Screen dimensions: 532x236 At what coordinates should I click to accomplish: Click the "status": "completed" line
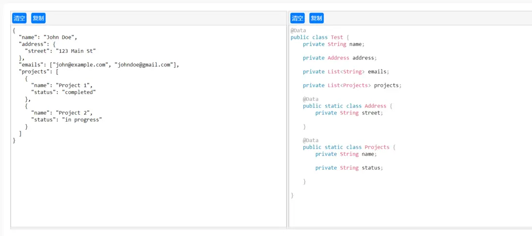click(x=63, y=92)
